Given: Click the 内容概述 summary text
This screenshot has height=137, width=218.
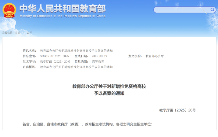Looking at the screenshot, I should click(x=76, y=67).
